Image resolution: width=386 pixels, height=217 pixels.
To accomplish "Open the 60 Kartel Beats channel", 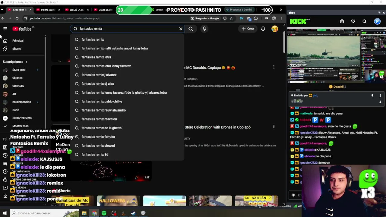I will pos(22,118).
